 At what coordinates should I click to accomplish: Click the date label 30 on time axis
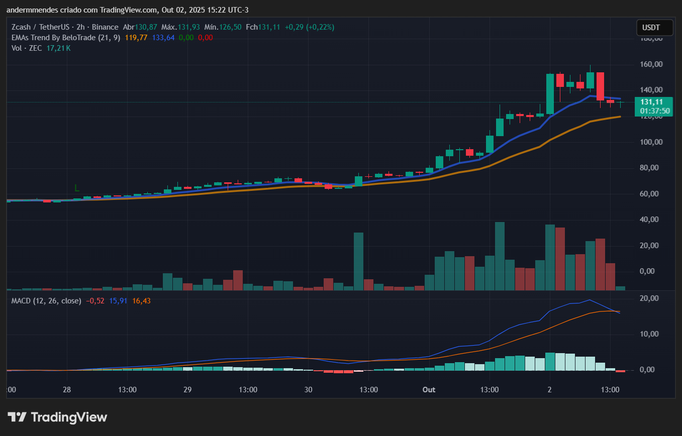[308, 390]
